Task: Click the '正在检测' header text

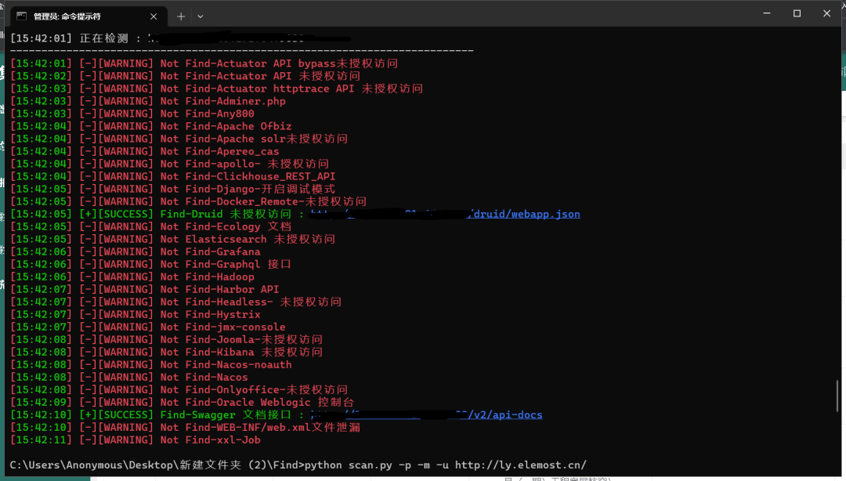Action: 103,38
